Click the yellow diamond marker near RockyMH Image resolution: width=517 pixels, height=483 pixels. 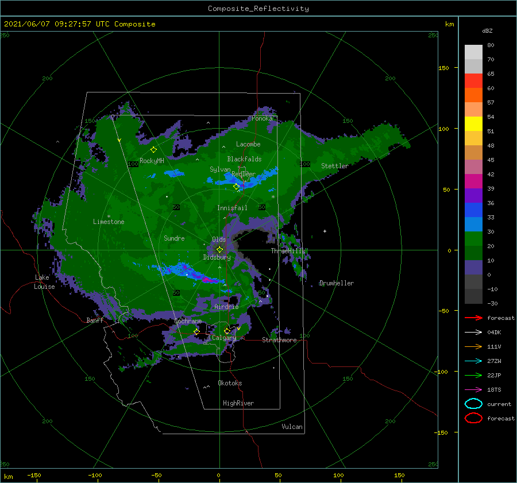153,150
